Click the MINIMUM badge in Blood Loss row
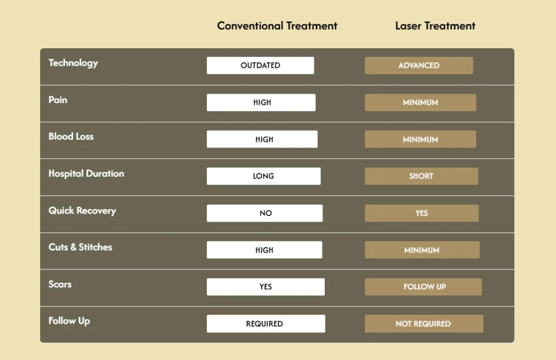 tap(420, 139)
